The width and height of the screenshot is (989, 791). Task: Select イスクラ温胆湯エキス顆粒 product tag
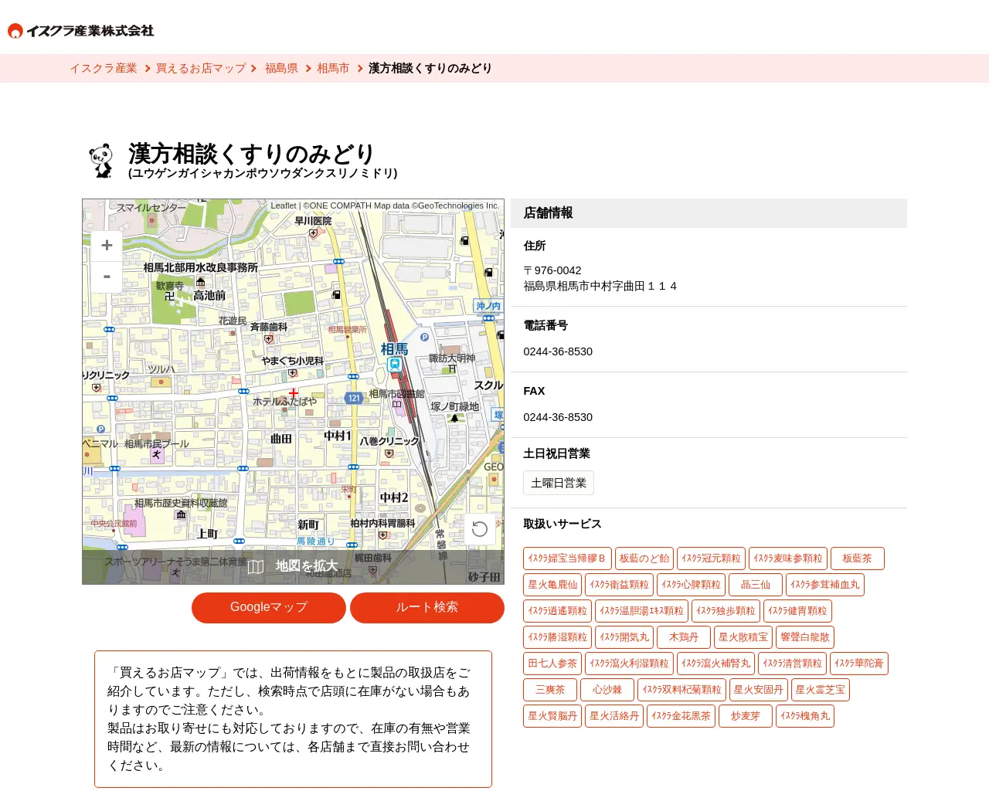point(641,611)
